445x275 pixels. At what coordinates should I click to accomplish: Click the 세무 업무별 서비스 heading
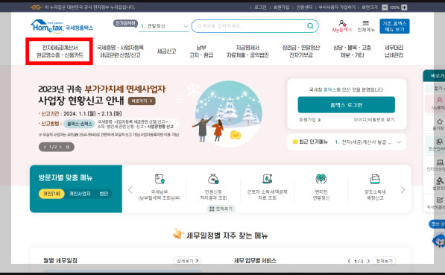(255, 261)
